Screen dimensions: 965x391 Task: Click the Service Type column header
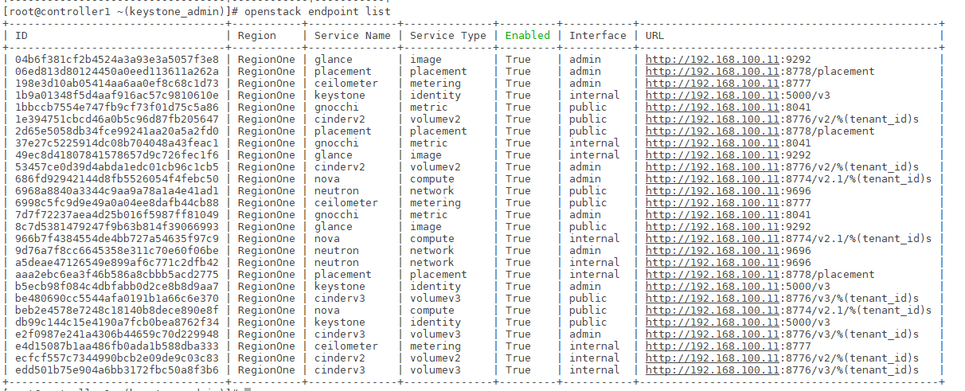tap(446, 36)
